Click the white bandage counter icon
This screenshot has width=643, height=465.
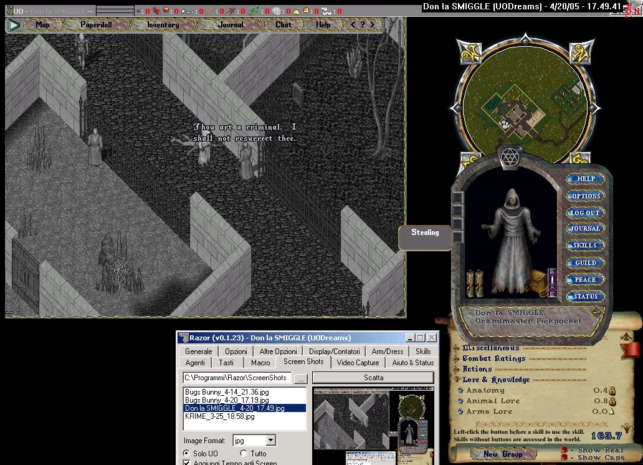point(326,11)
